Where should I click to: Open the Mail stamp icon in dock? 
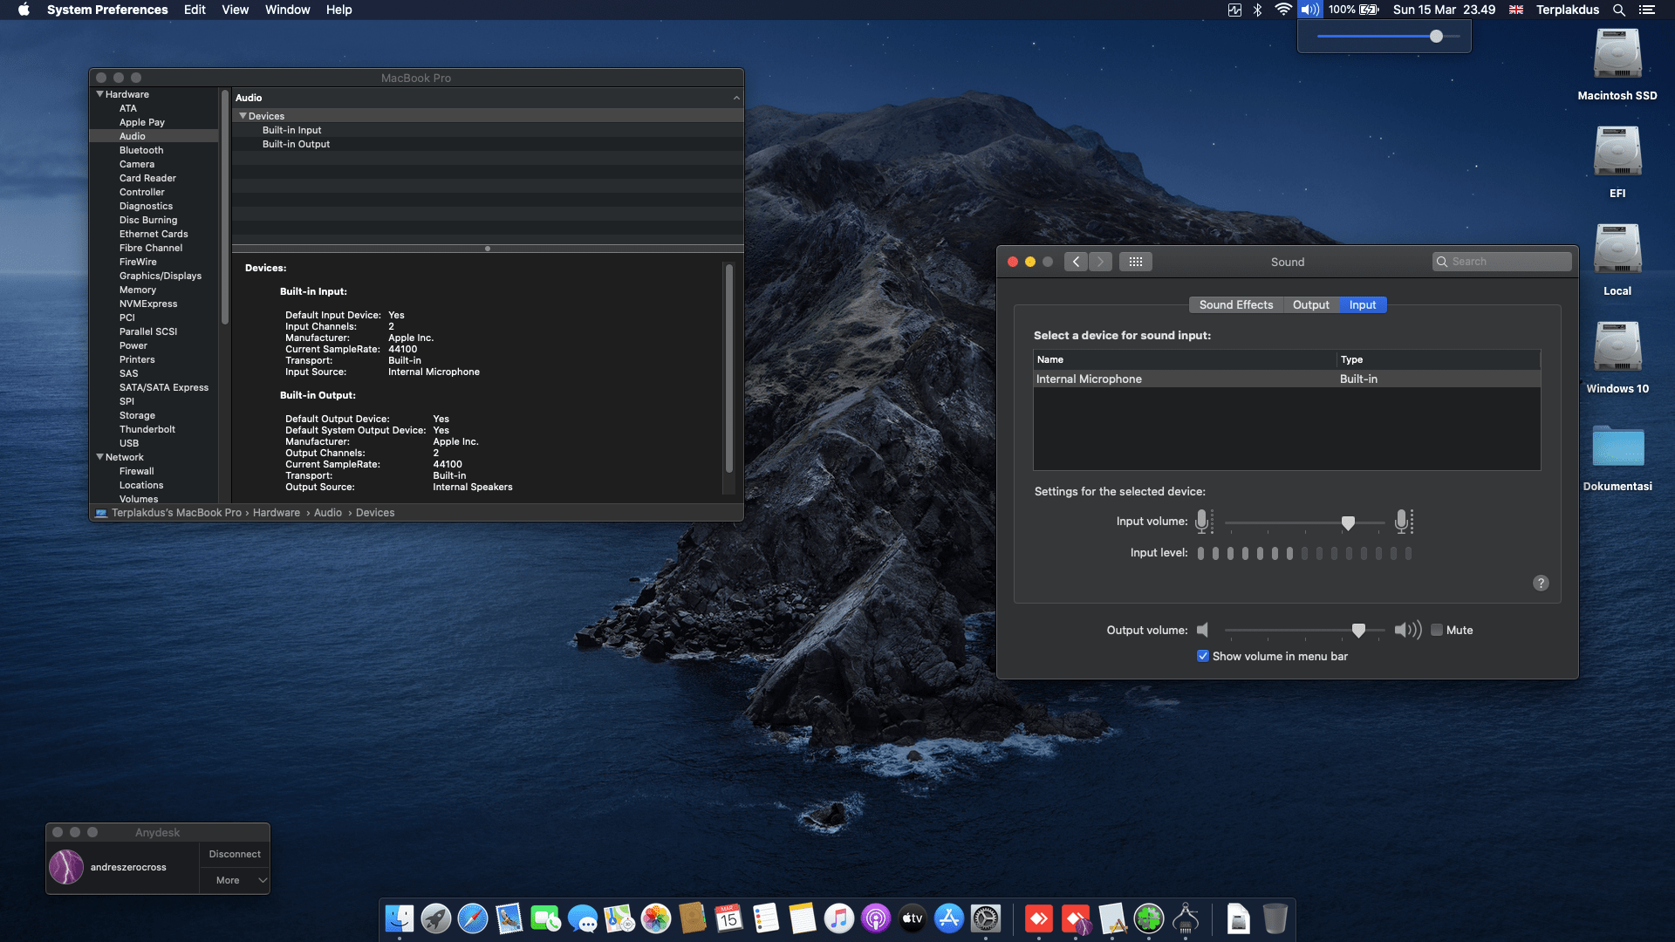pos(509,918)
